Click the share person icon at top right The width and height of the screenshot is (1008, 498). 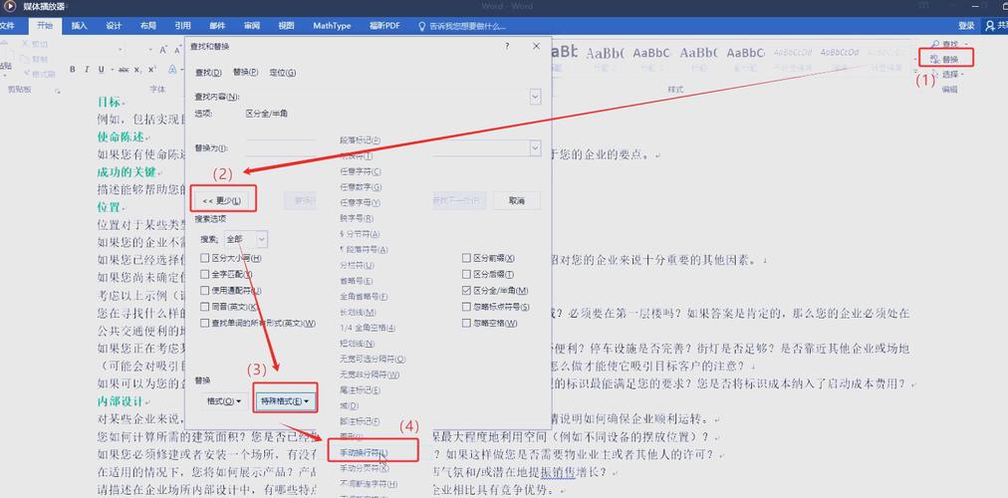pyautogui.click(x=991, y=26)
